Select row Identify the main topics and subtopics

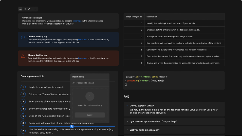174,23
